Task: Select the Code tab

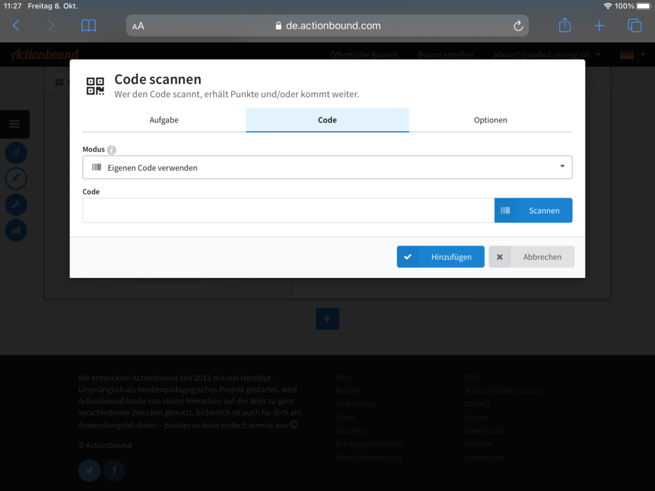Action: (327, 120)
